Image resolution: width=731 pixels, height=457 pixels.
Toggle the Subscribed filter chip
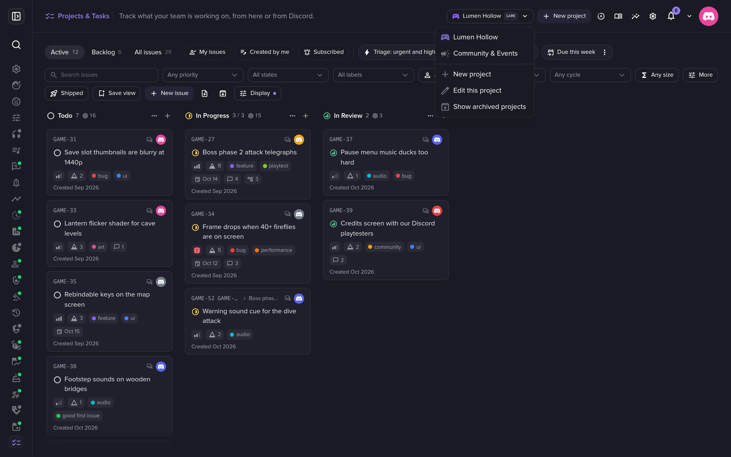point(324,52)
